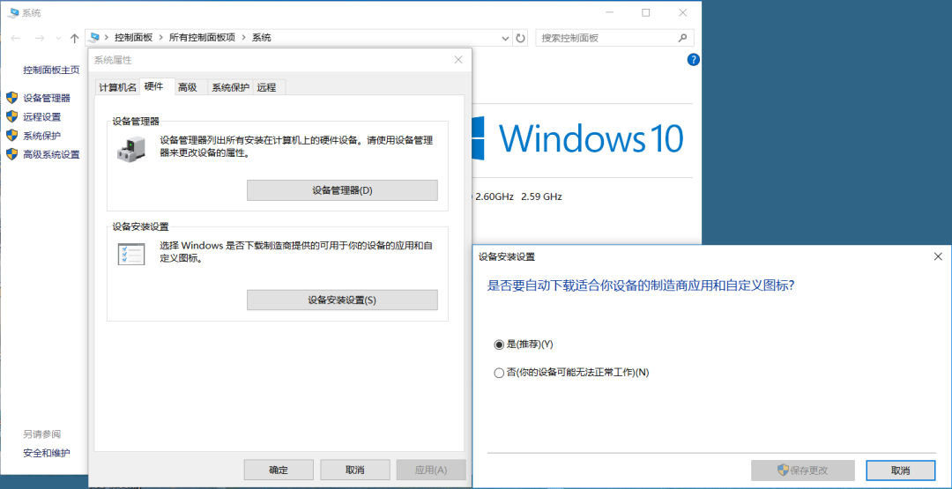Close the 设备安装设置 dialog
This screenshot has height=489, width=952.
937,256
